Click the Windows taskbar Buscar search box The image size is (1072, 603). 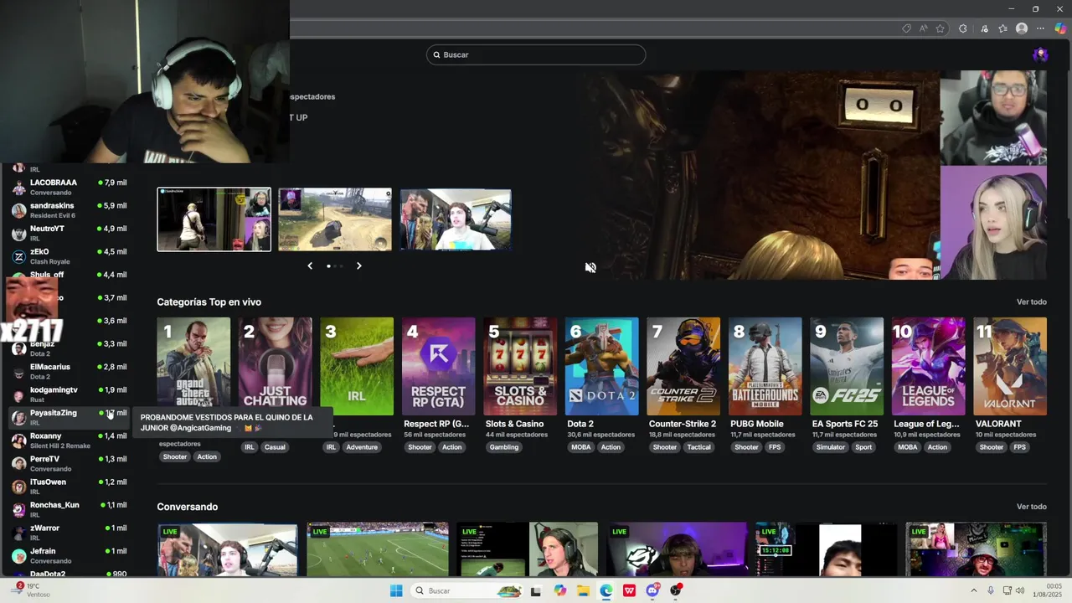469,590
